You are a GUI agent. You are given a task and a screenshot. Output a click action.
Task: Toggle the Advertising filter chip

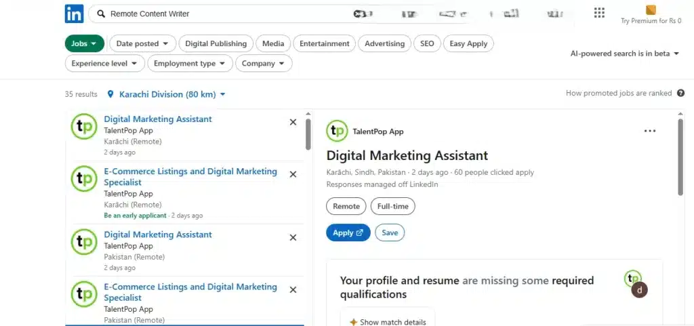pos(385,43)
